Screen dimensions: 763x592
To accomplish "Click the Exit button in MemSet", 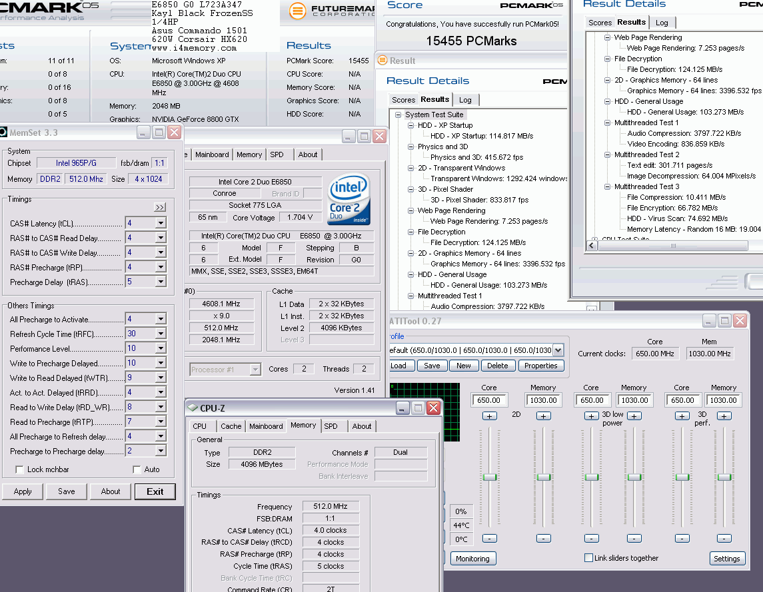I will click(155, 491).
